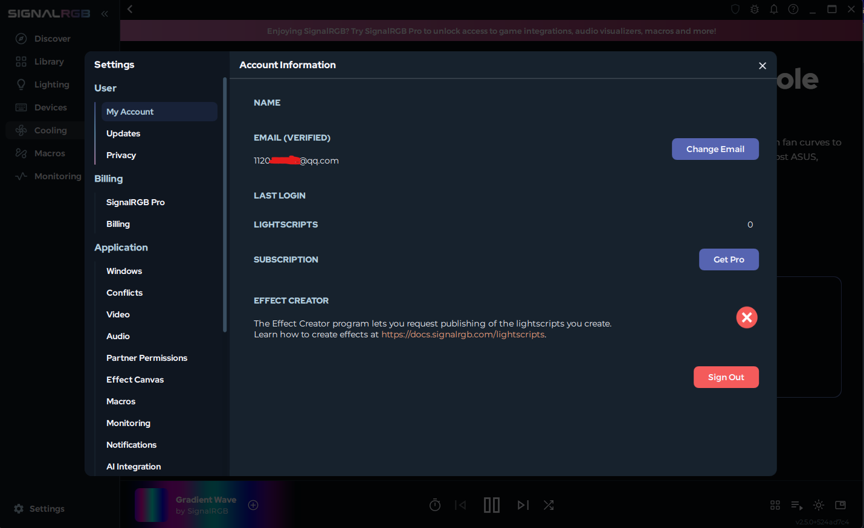Open Notifications settings

click(x=131, y=445)
